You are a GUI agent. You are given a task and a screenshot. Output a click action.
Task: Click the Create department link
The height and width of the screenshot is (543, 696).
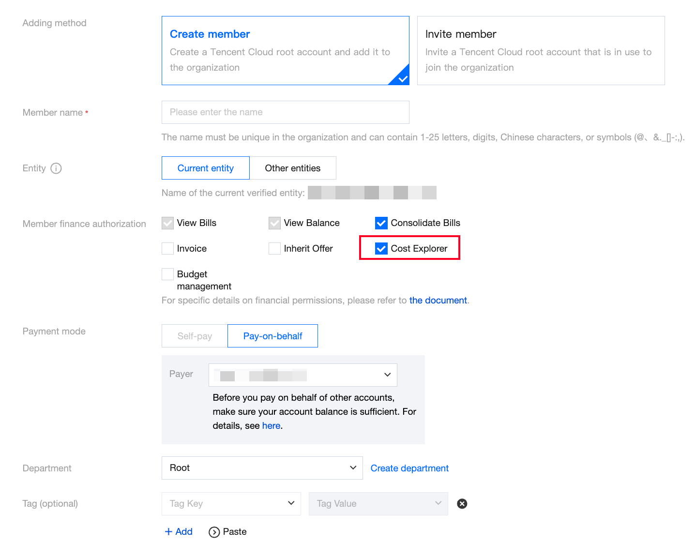point(409,468)
